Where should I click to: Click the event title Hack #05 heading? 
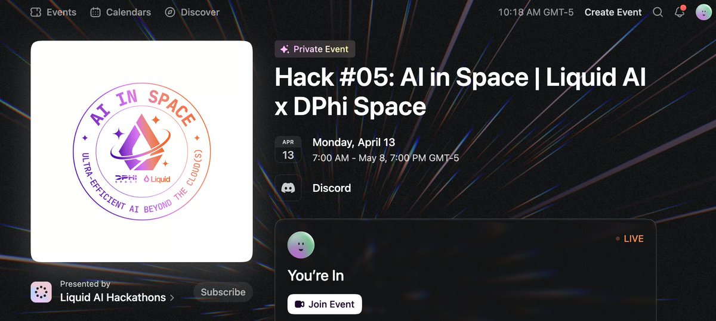pyautogui.click(x=460, y=92)
